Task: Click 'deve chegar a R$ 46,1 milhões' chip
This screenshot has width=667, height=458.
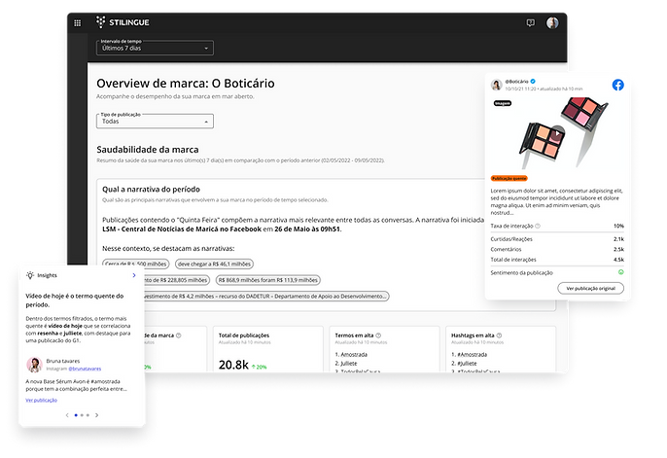Action: (x=214, y=264)
